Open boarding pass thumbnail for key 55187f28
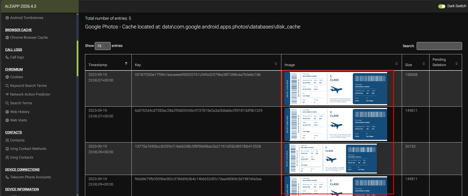Viewport: 468px width, 196px height. pos(336,89)
